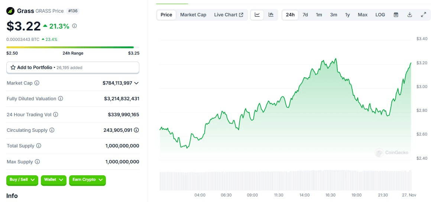Select Max time range
This screenshot has height=202, width=431.
(x=363, y=15)
